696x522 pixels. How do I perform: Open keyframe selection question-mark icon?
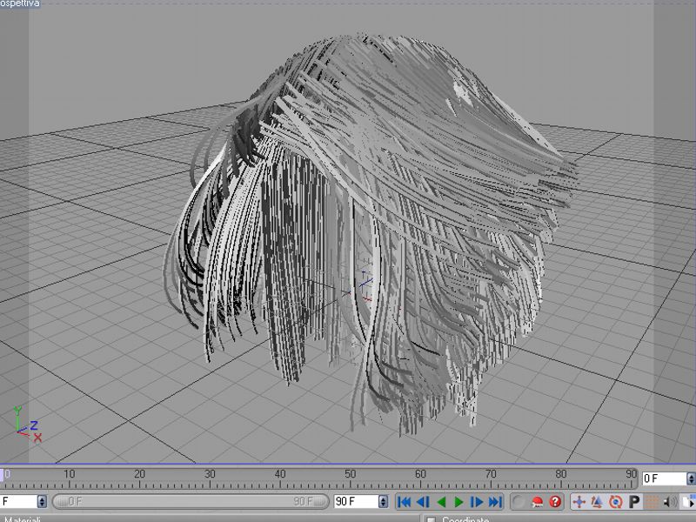coord(555,502)
